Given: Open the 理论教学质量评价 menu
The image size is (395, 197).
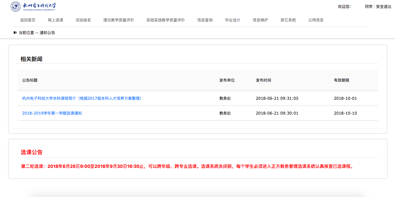Looking at the screenshot, I should [119, 20].
